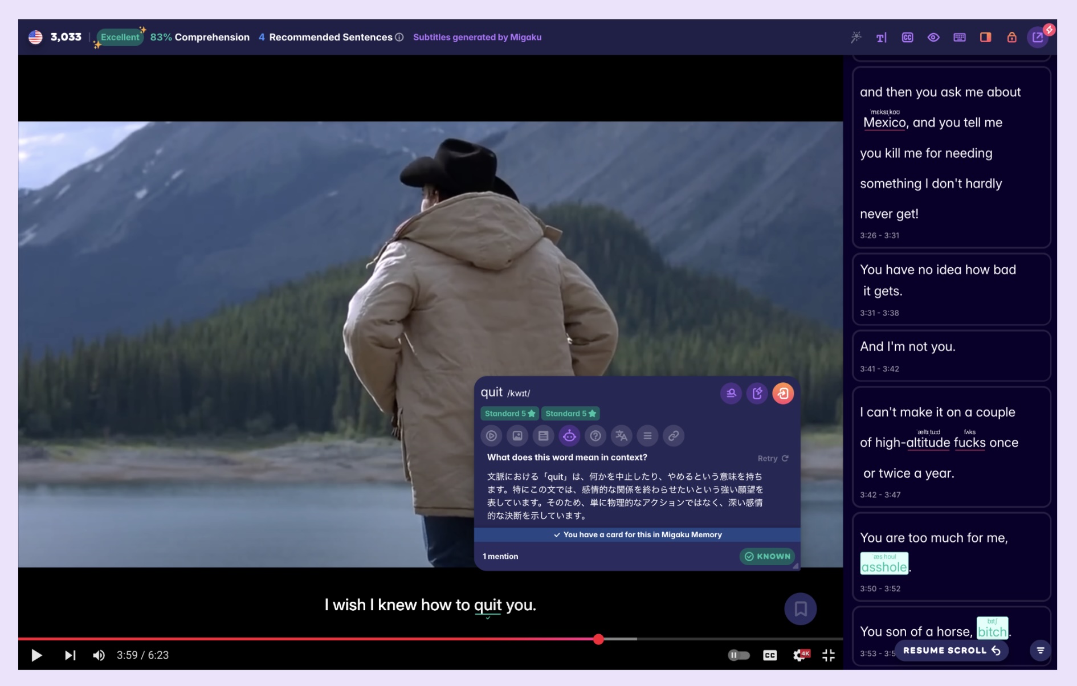Bookmark the current subtitle with bookmark icon
This screenshot has width=1077, height=686.
tap(800, 609)
